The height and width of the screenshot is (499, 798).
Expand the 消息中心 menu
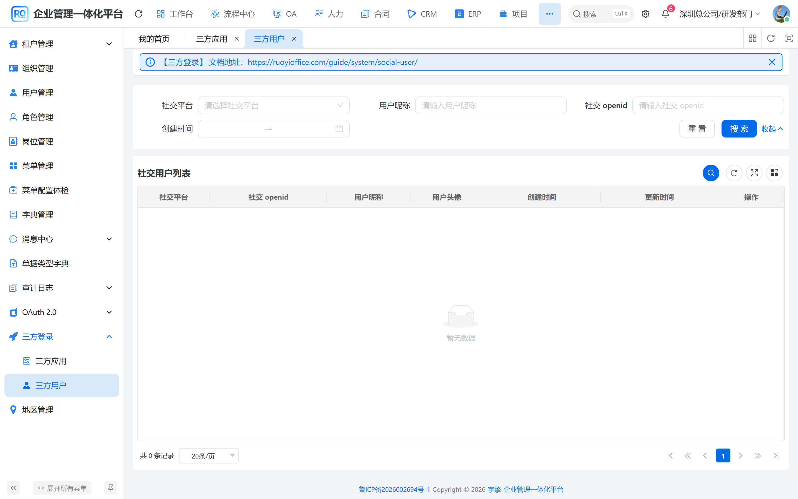click(61, 239)
